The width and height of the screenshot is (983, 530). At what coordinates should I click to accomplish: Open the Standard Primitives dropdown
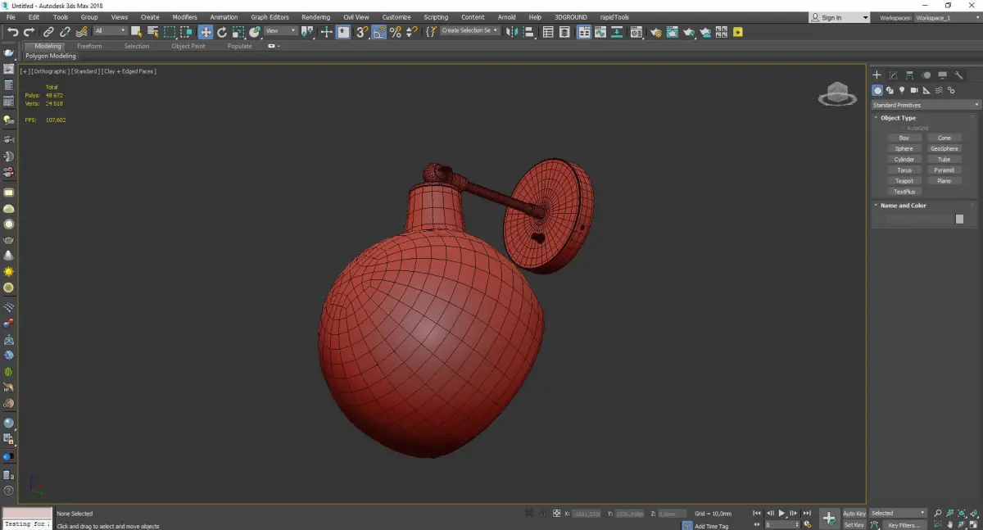(926, 105)
